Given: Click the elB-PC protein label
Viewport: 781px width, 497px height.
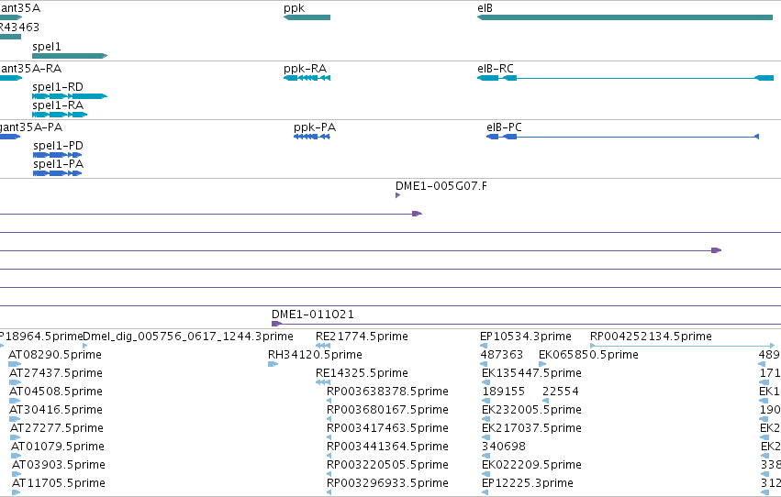Looking at the screenshot, I should 504,127.
